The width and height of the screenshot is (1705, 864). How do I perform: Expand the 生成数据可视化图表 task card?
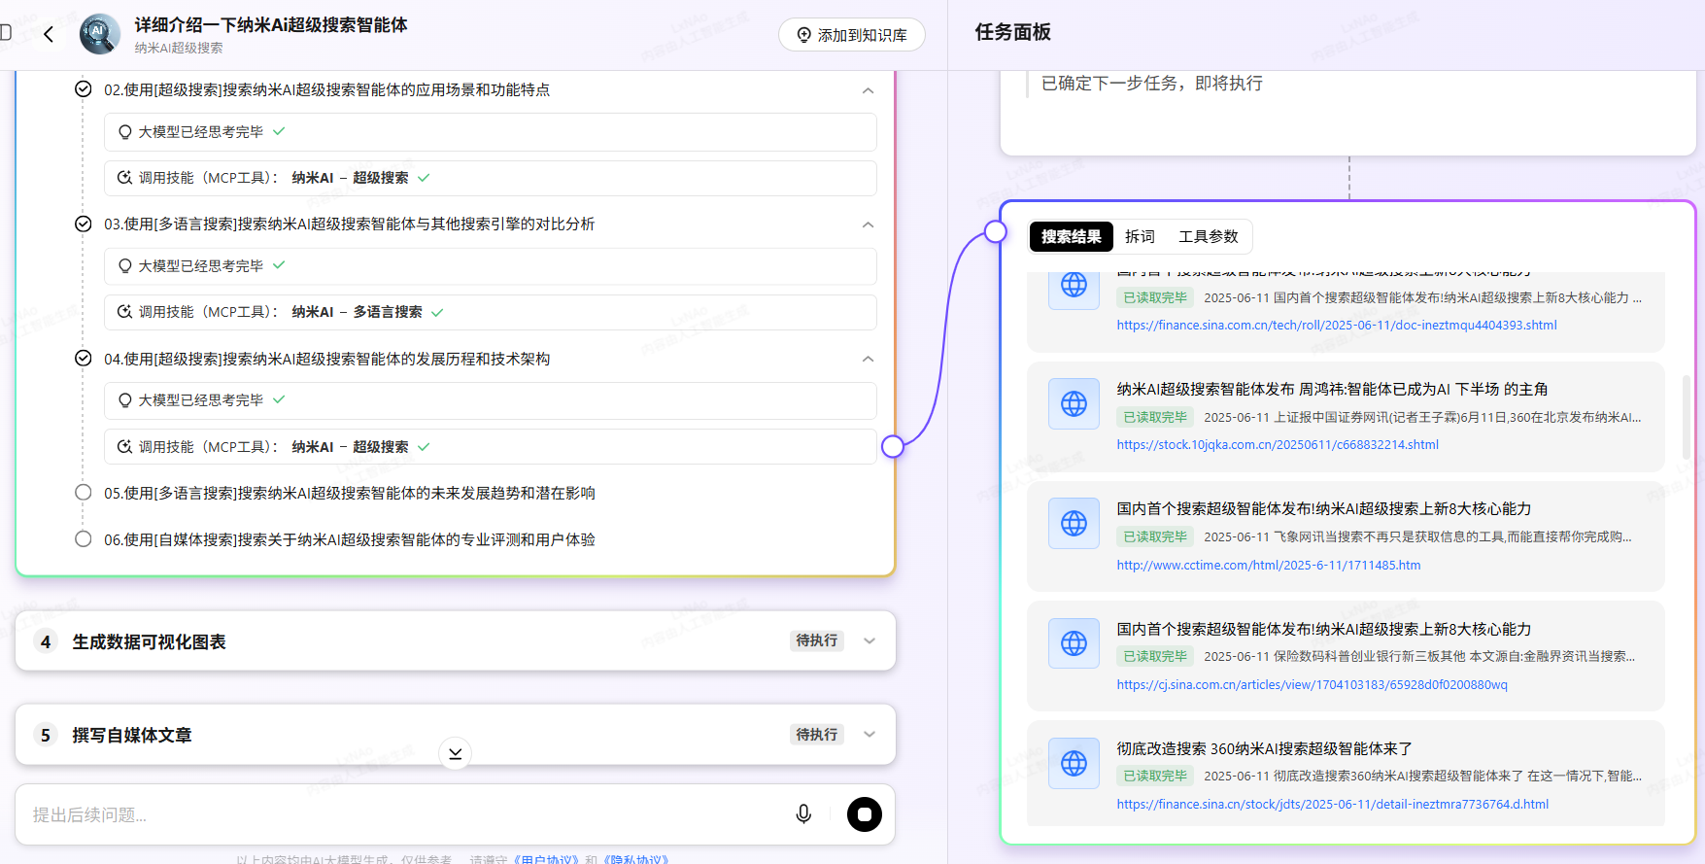pyautogui.click(x=870, y=641)
